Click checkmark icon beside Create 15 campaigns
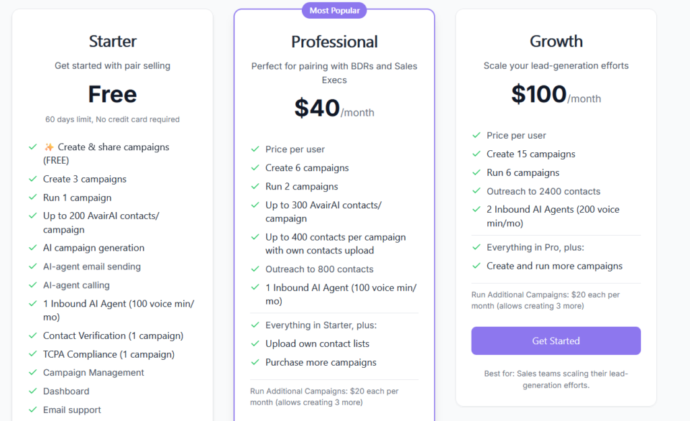 point(476,154)
